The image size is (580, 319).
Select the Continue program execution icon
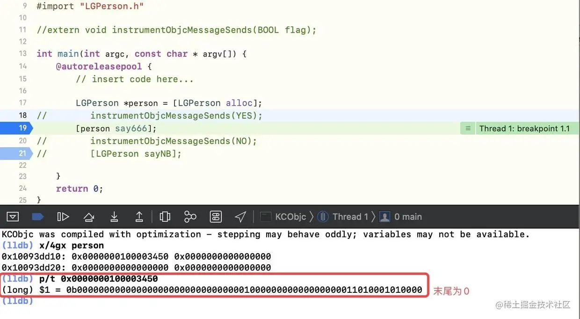(63, 216)
